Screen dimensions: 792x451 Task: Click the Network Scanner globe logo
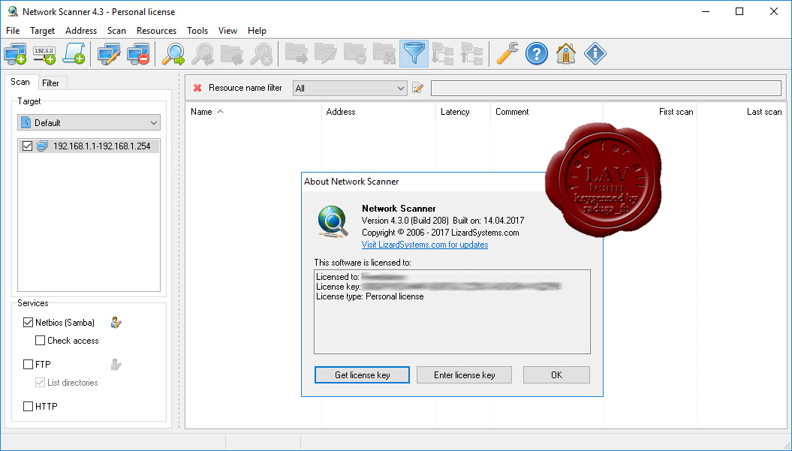coord(333,221)
